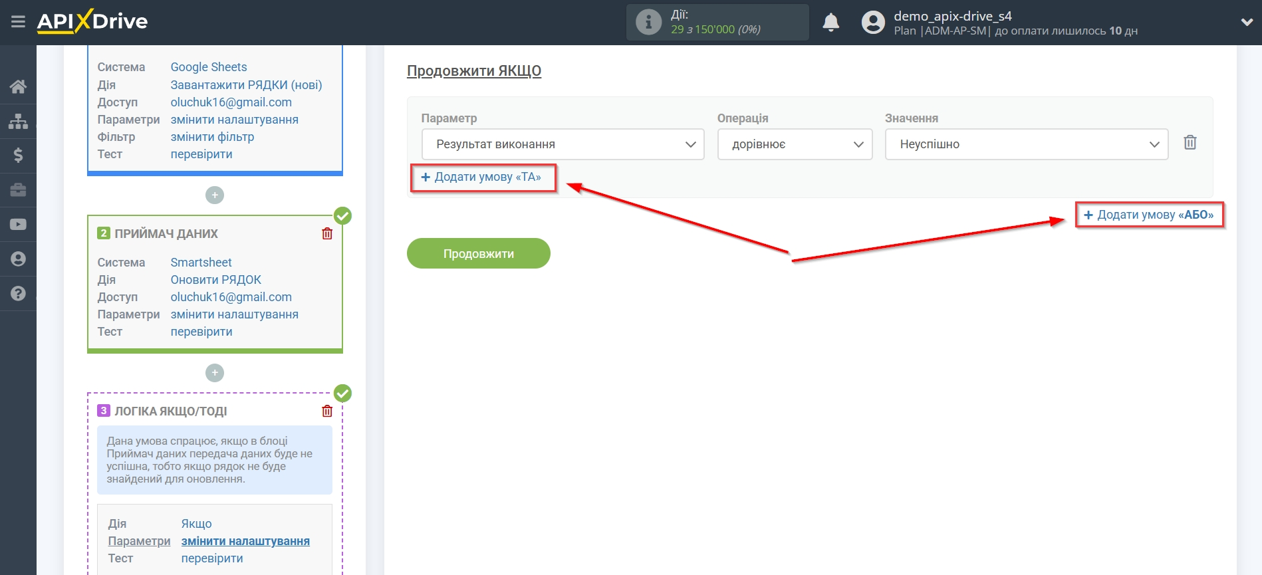Add a block after the Google Sheets source

[x=215, y=195]
